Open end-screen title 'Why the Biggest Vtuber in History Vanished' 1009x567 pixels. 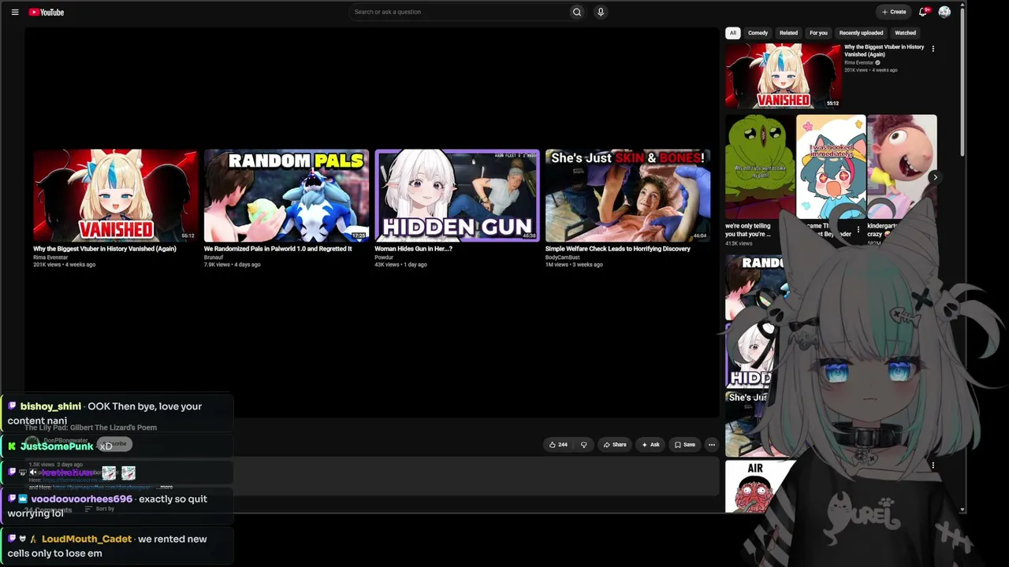[105, 249]
